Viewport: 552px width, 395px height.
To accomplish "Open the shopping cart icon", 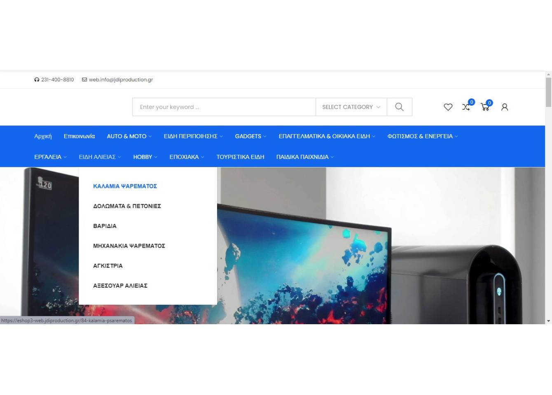I will pyautogui.click(x=485, y=107).
